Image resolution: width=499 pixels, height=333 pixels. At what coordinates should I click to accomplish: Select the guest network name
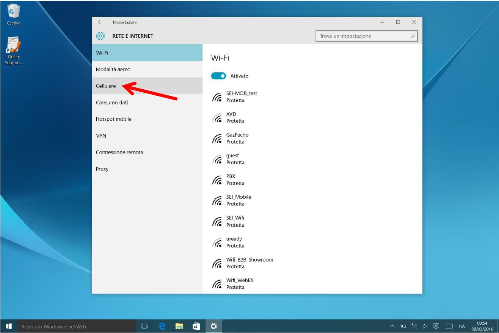pos(232,156)
